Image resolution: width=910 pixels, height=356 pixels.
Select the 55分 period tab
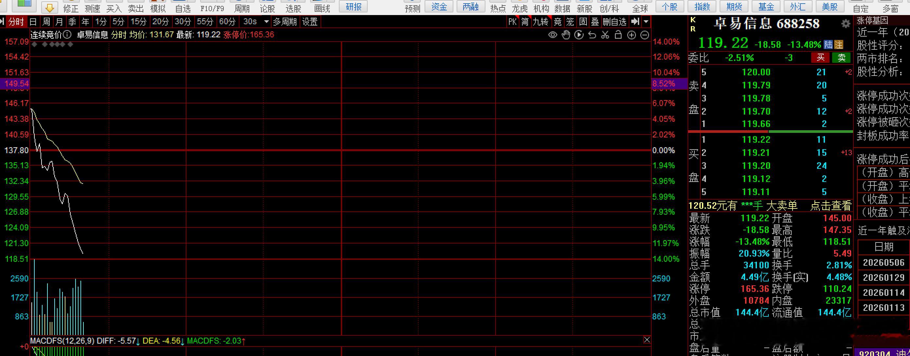(205, 22)
